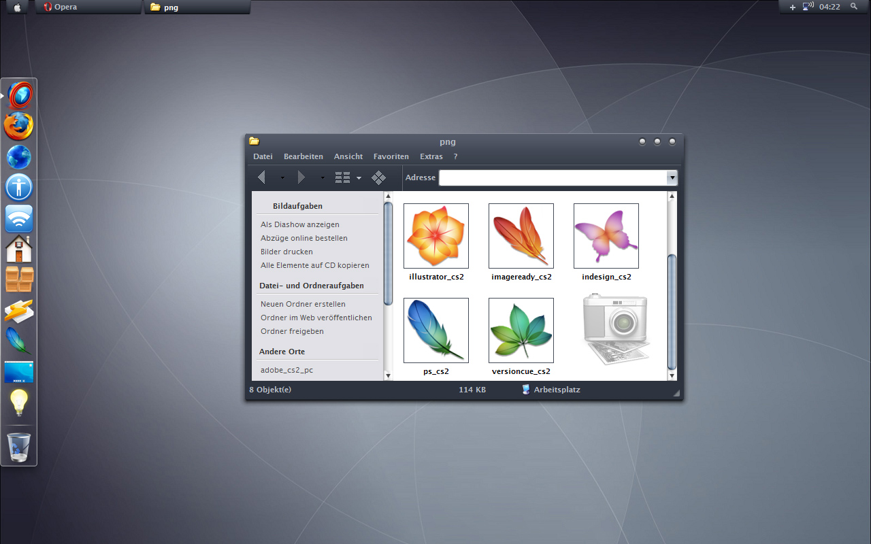Click the Arbeitsplatz computer icon in the status bar
The height and width of the screenshot is (544, 871).
(x=526, y=390)
